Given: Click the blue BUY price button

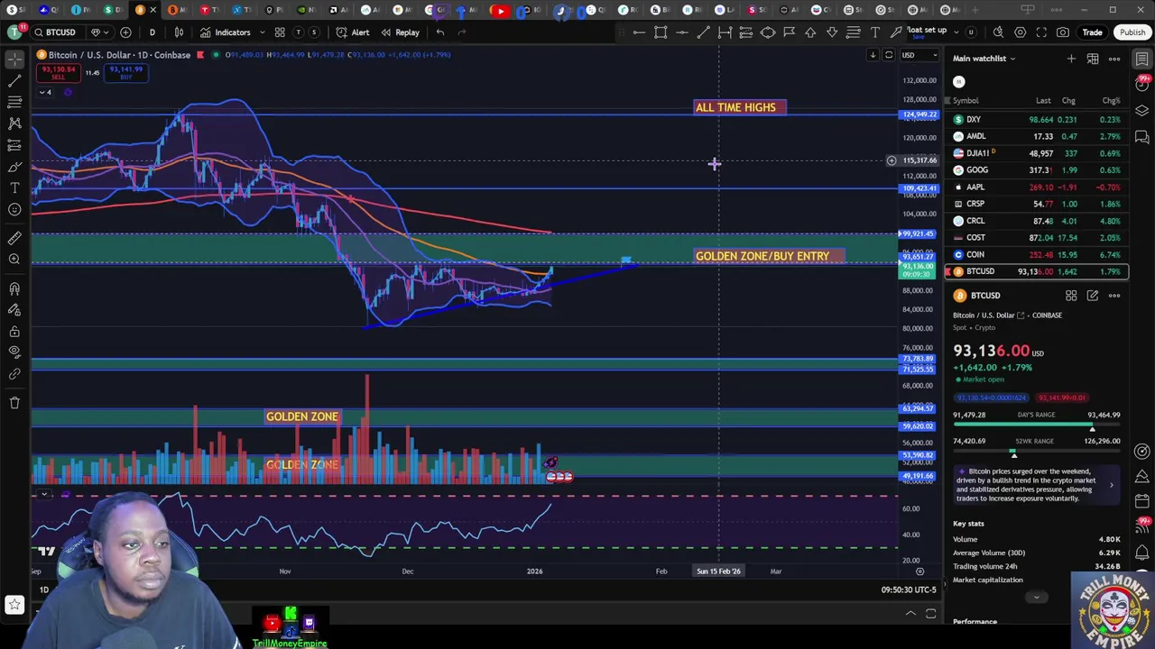Looking at the screenshot, I should click(125, 72).
